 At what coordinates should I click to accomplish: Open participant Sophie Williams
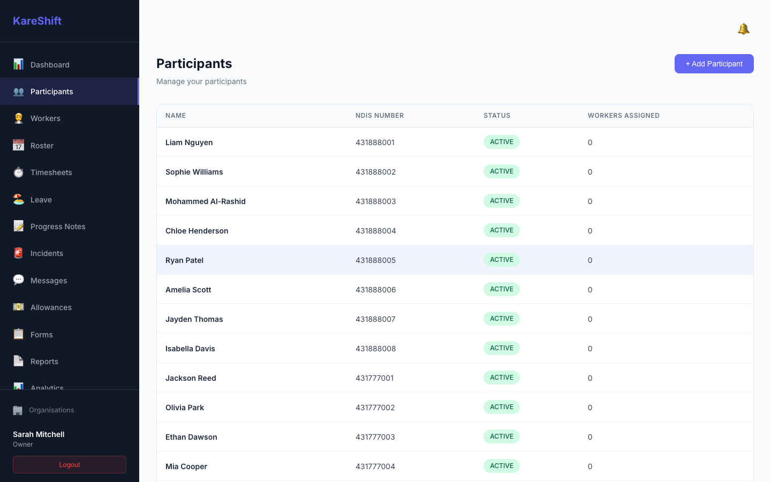coord(194,172)
